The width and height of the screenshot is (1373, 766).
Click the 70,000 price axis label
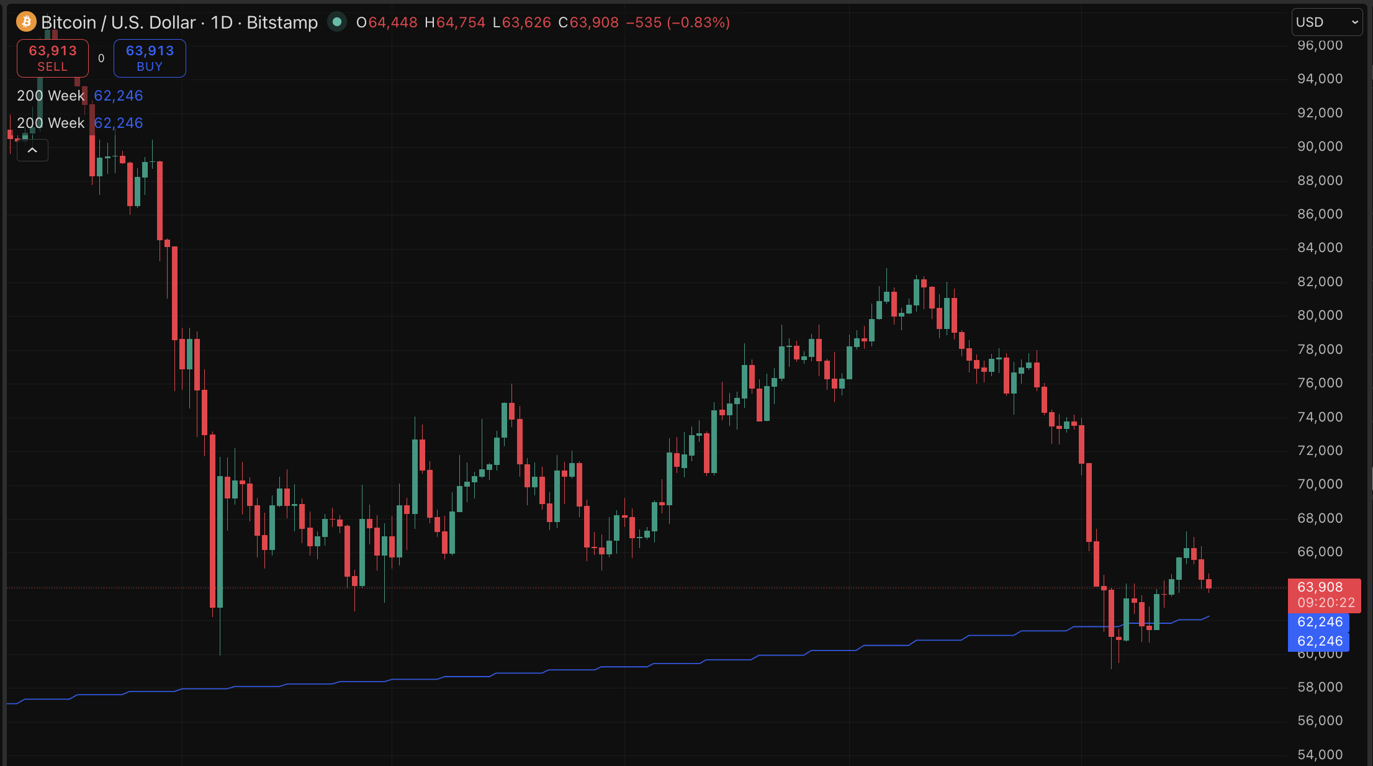pos(1320,484)
